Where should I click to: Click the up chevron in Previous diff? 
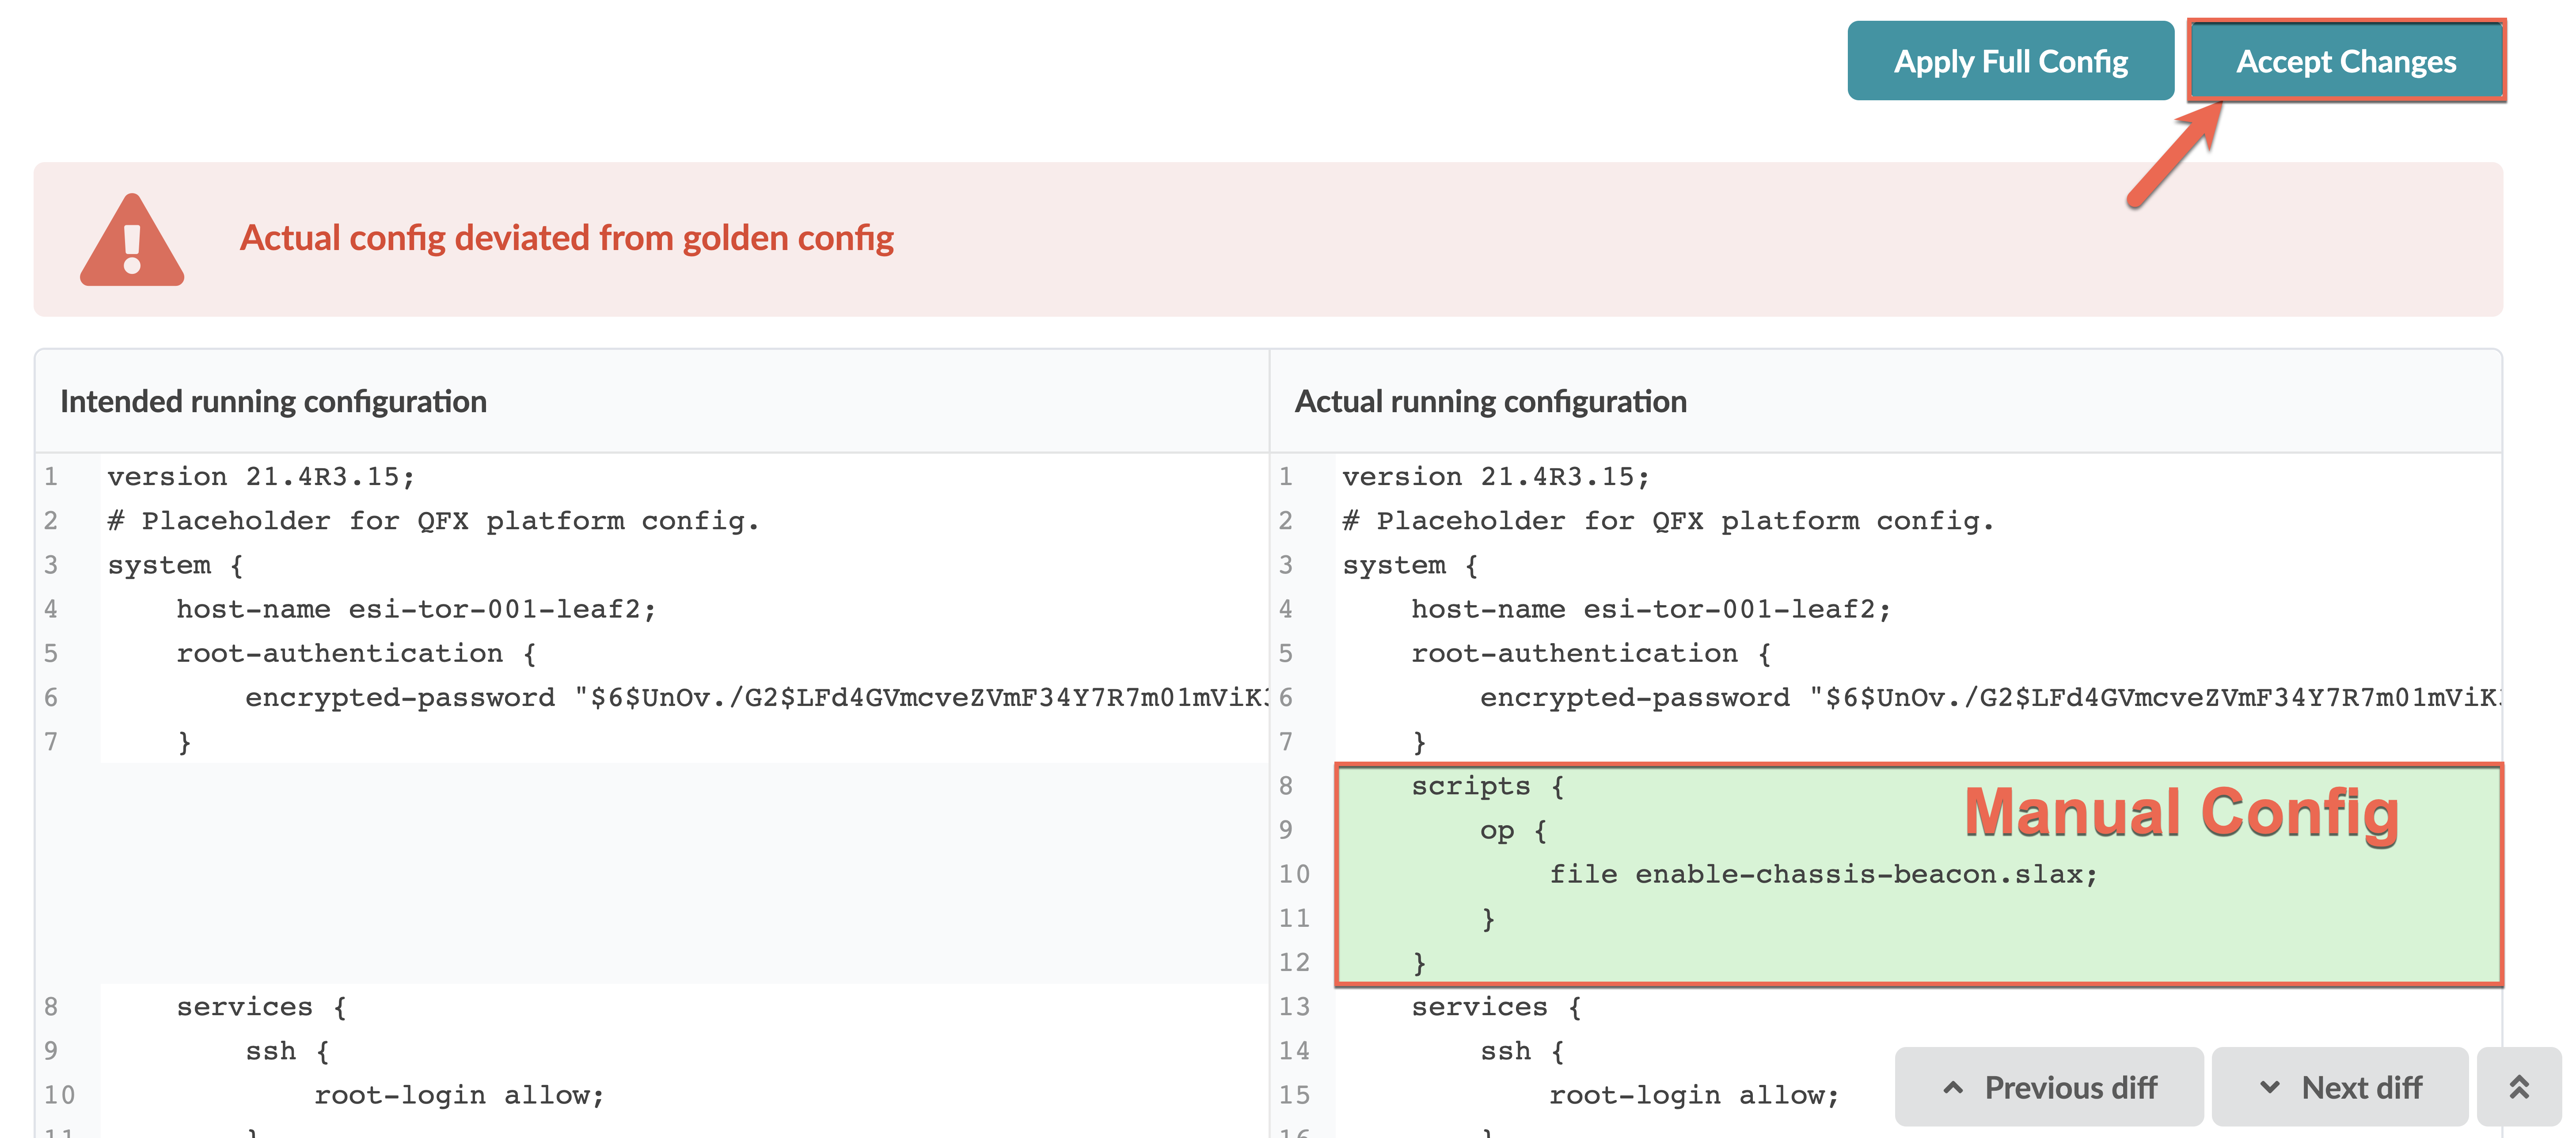click(x=1953, y=1087)
